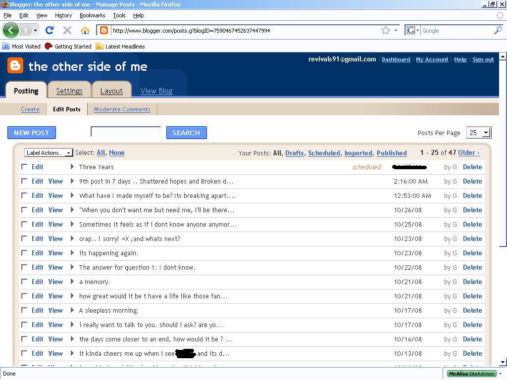Open the Getting Started bookmark
The image size is (507, 380).
coord(68,46)
